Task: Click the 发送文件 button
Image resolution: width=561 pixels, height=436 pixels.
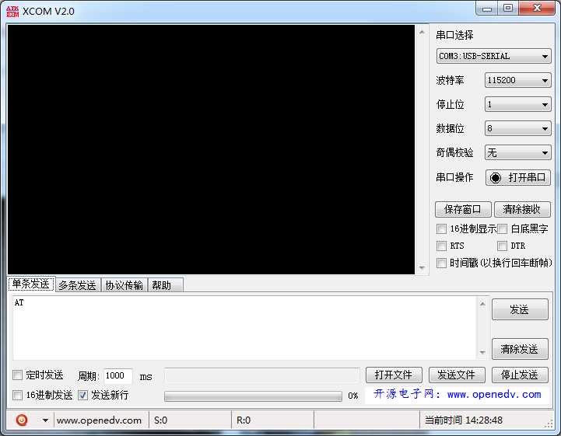Action: pyautogui.click(x=457, y=375)
